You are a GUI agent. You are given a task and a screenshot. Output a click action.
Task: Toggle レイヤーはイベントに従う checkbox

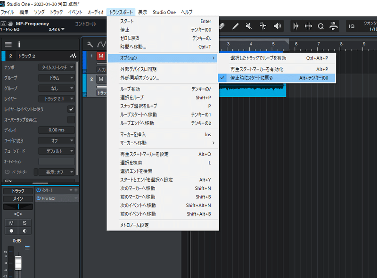point(71,109)
